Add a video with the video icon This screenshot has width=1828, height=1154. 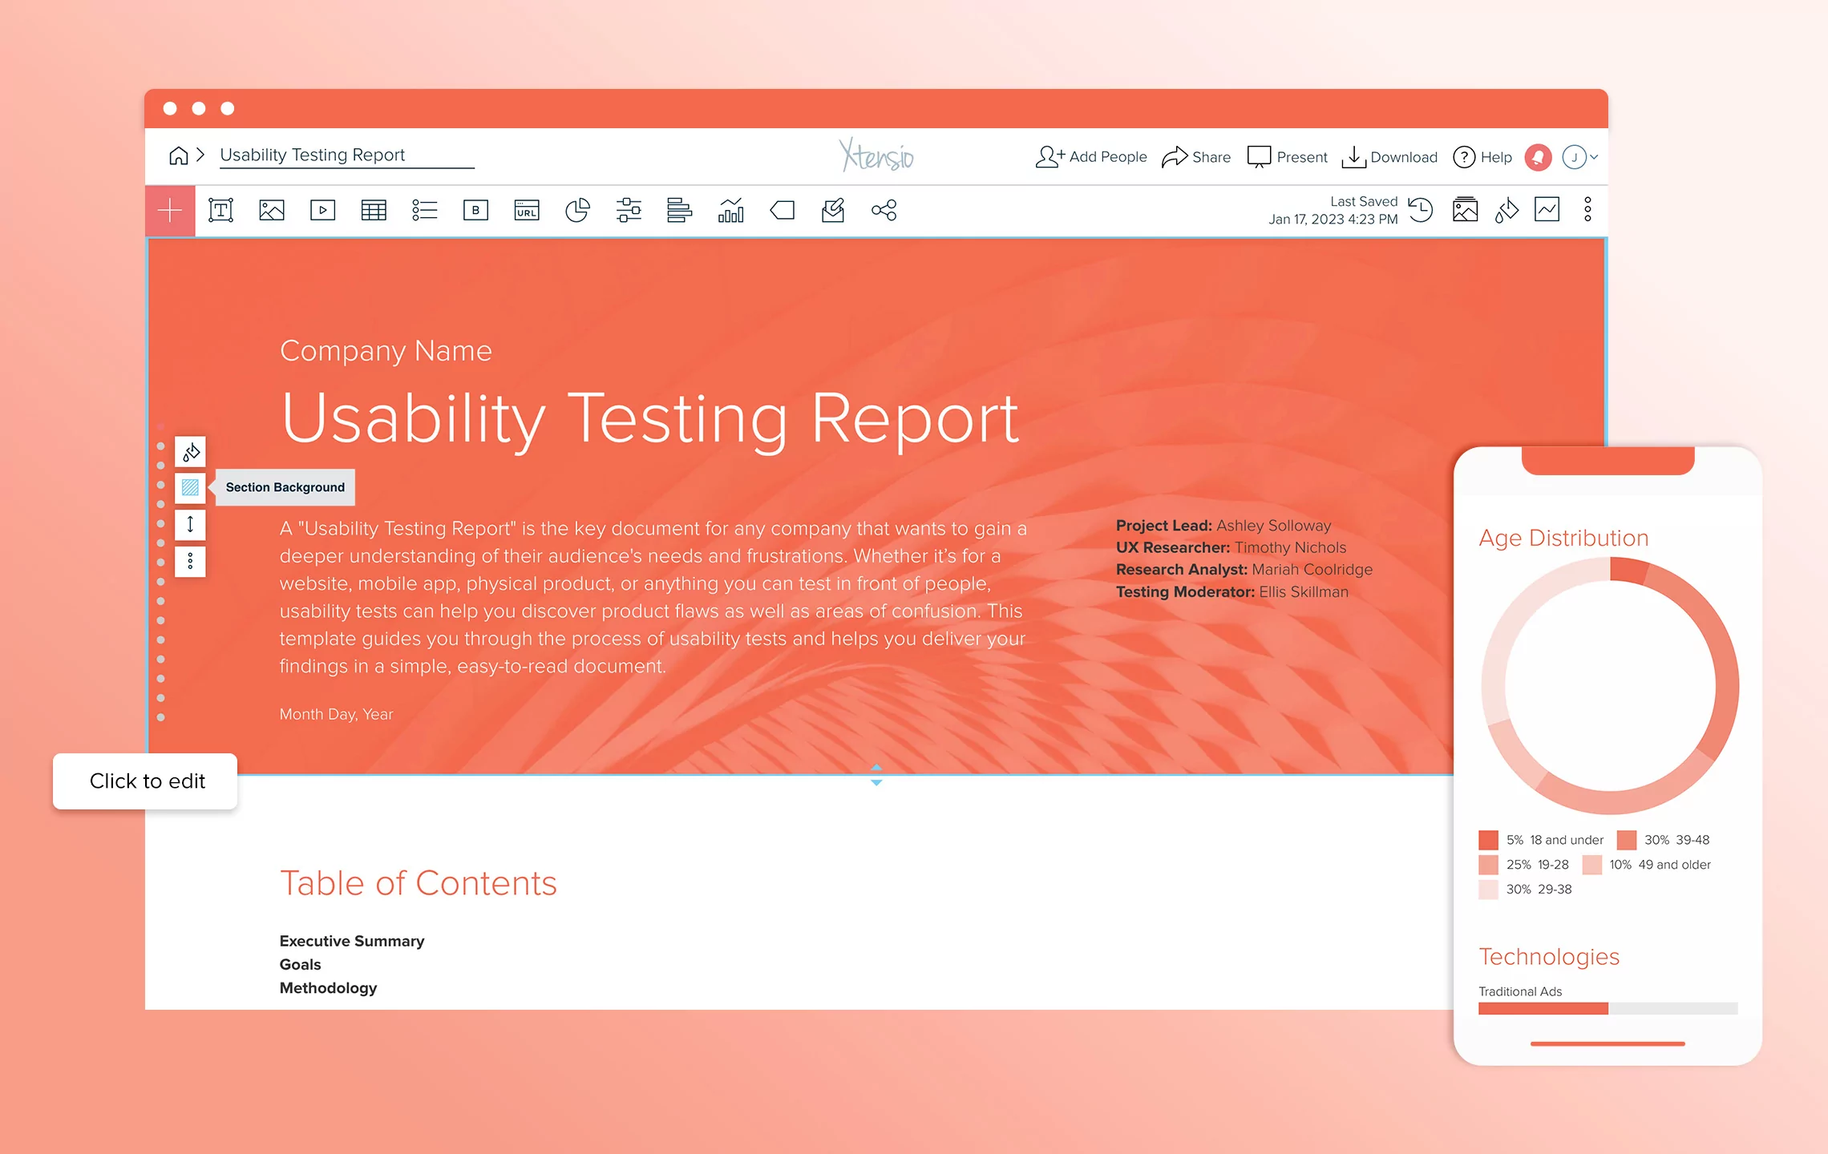pyautogui.click(x=322, y=210)
